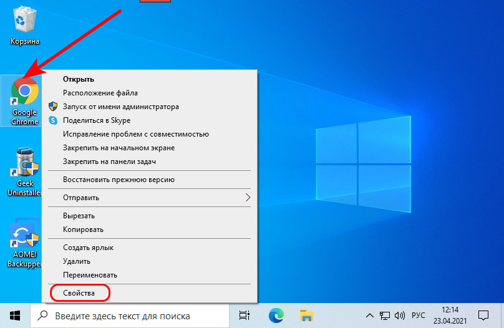The image size is (504, 328).
Task: Click the taskbar search text field
Action: click(131, 315)
